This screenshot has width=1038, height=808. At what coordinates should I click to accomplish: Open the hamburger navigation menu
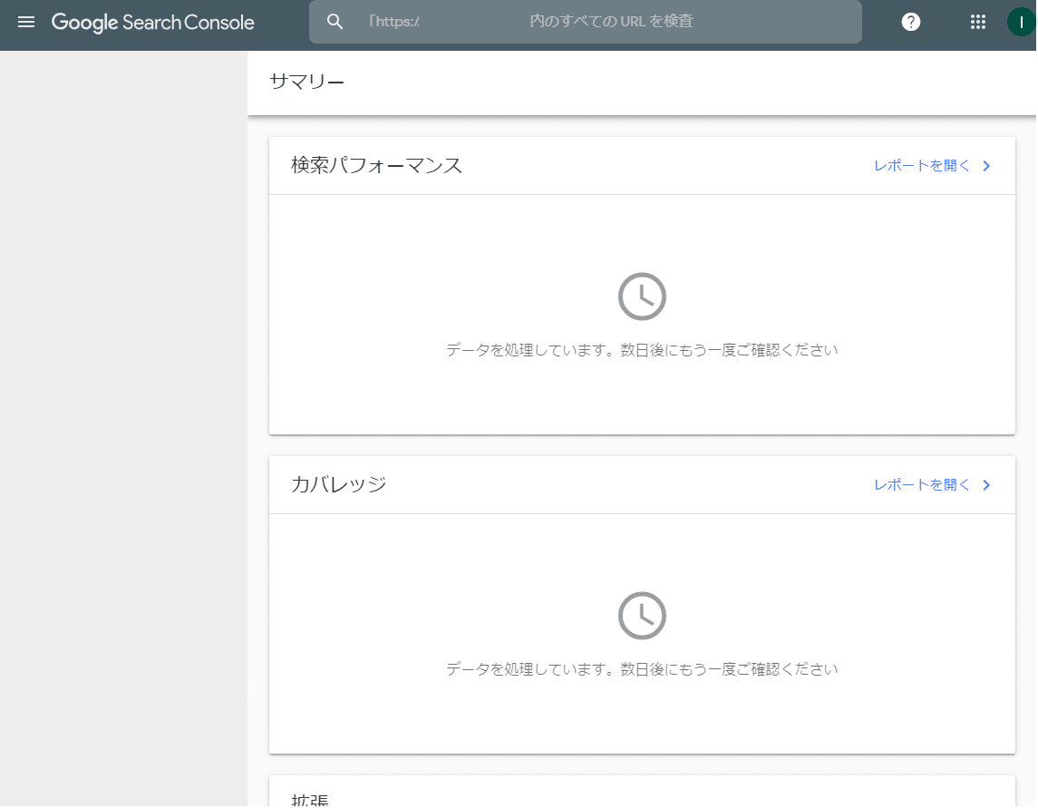pyautogui.click(x=26, y=22)
